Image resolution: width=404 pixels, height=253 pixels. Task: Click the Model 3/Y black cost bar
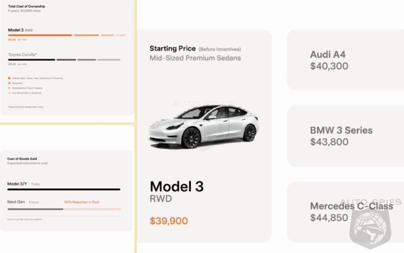tap(64, 189)
